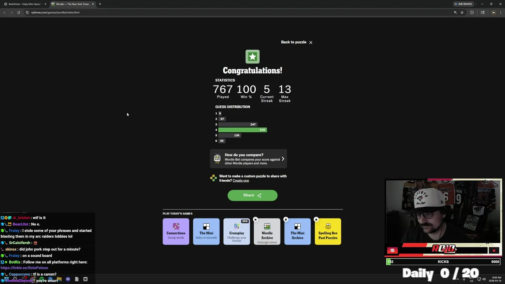505x284 pixels.
Task: Click the Linktree RoloPolooo link in chat
Action: tap(24, 268)
